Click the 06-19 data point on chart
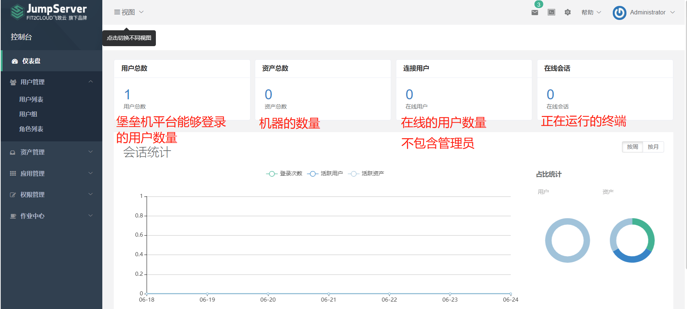 207,294
